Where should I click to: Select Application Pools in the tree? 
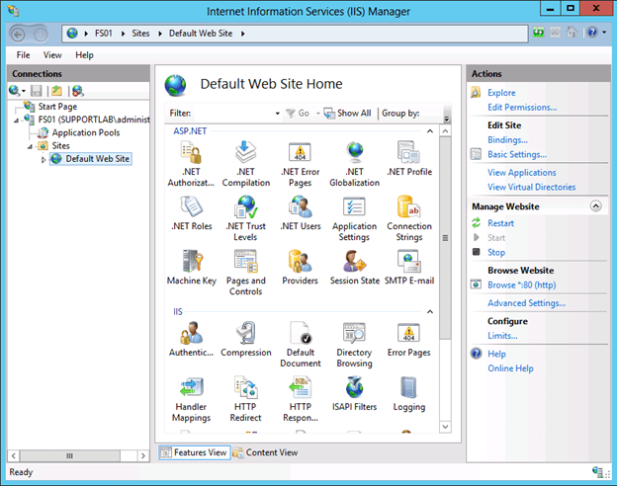86,132
